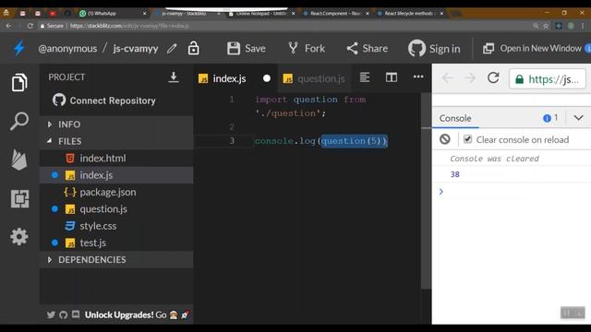The height and width of the screenshot is (332, 591).
Task: Open the YouTube pinned browser tab
Action: click(x=52, y=13)
